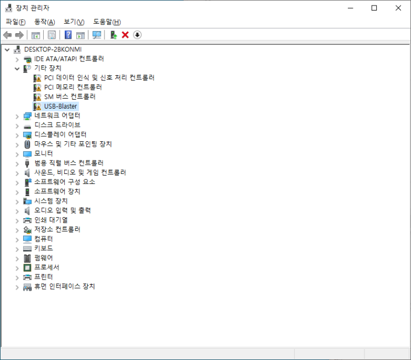This screenshot has width=411, height=360.
Task: Open the 동작(A) menu
Action: (x=45, y=22)
